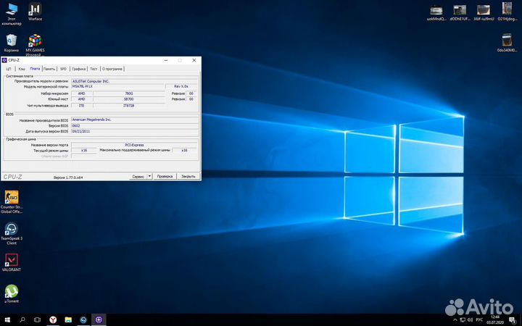Click the BIOS version 0602 field
522x326 pixels.
135,126
